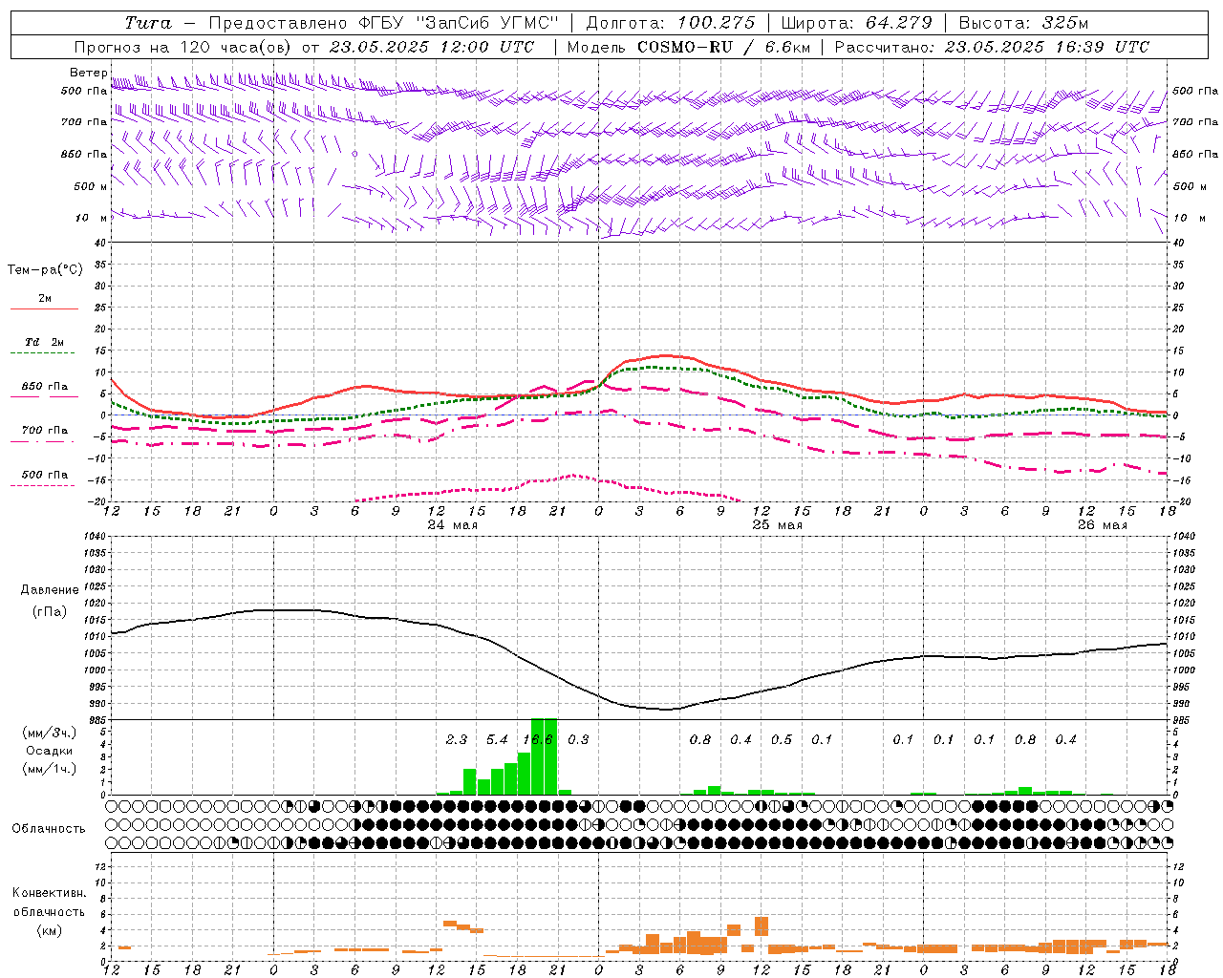Click the "Давление" pressure panel label
The image size is (1223, 978).
point(50,590)
